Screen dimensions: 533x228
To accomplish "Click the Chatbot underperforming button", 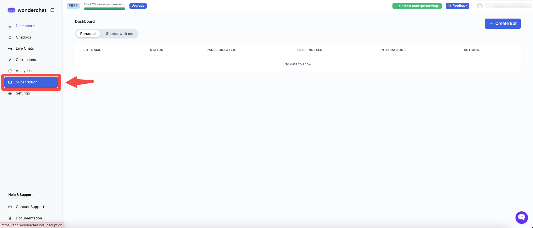I will click(x=417, y=6).
